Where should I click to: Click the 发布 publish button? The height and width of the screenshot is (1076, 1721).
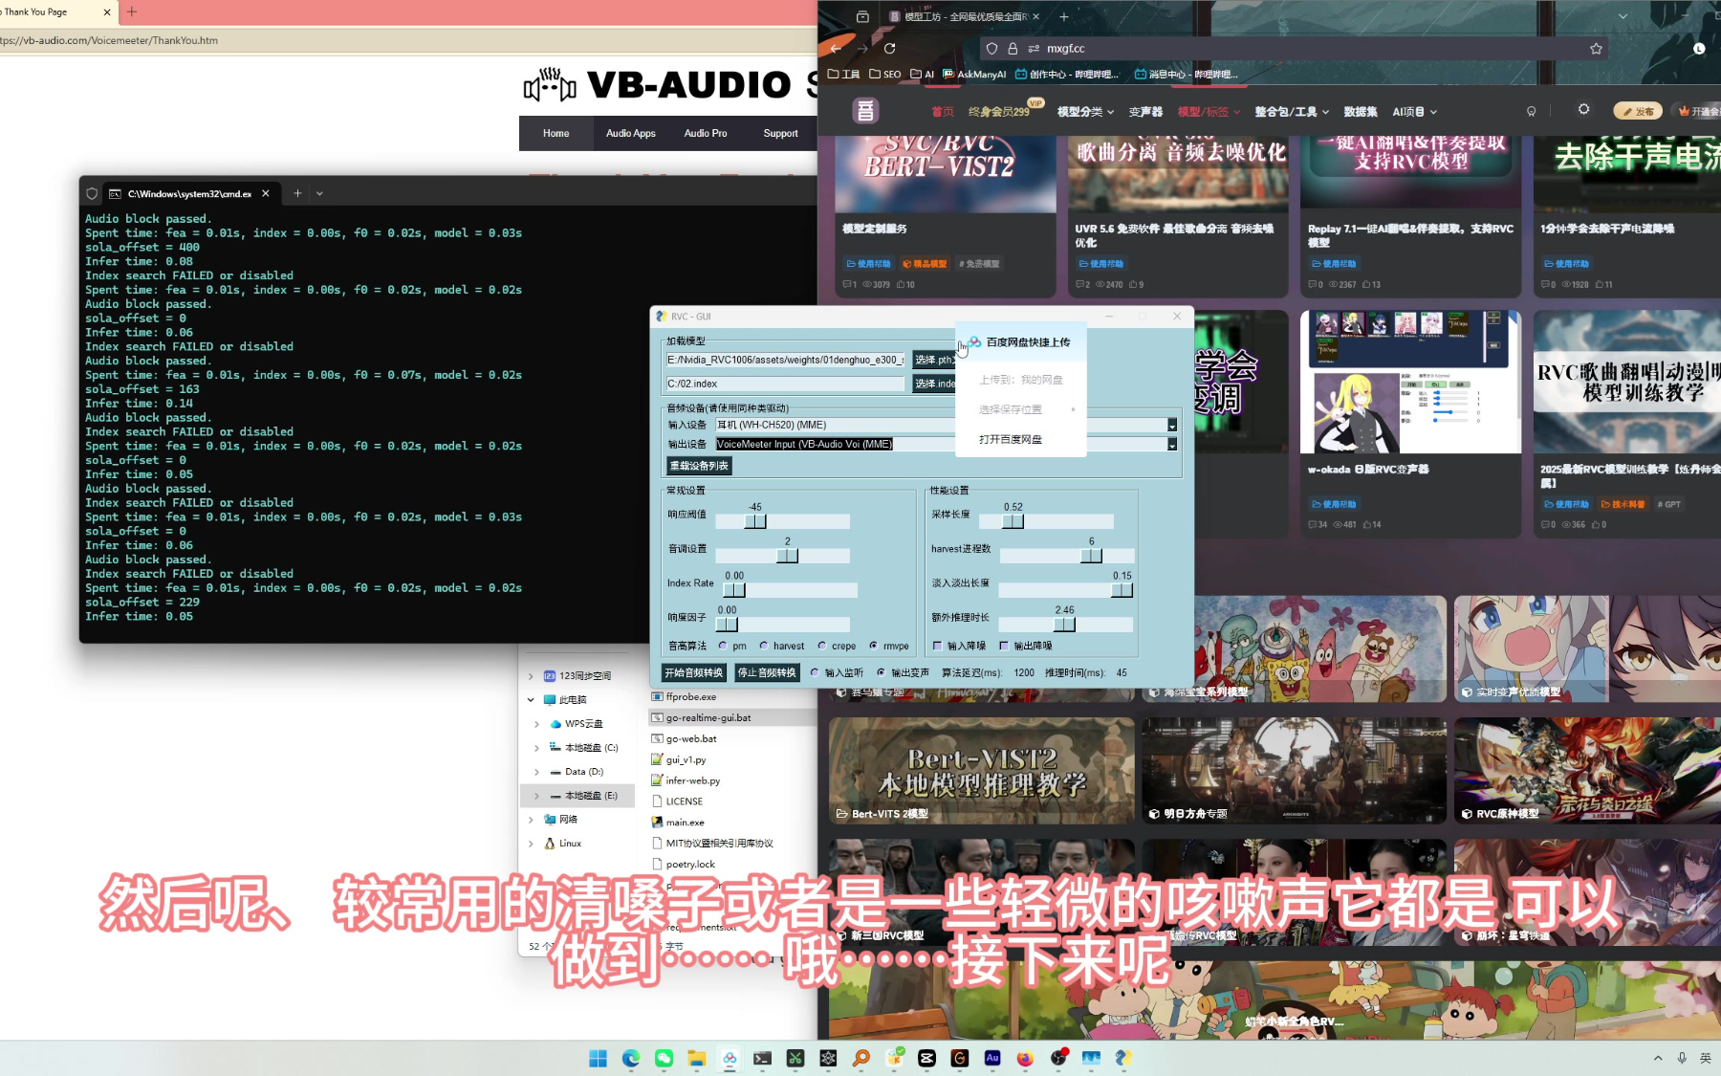coord(1638,111)
